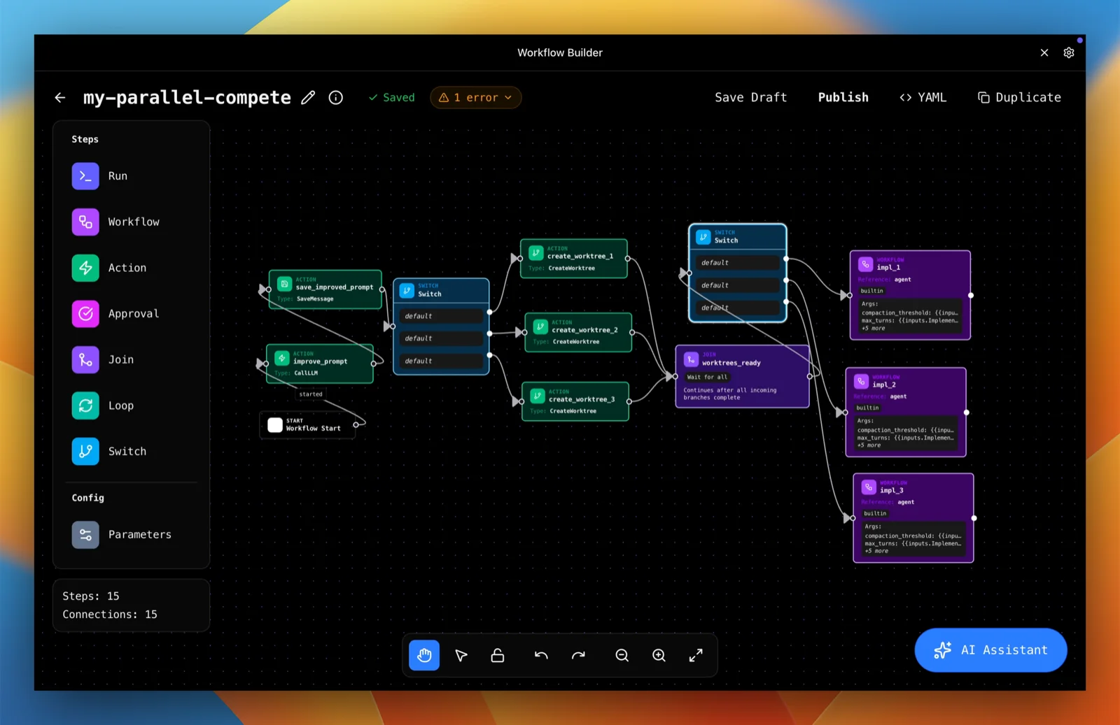View the YAML source

click(x=923, y=98)
